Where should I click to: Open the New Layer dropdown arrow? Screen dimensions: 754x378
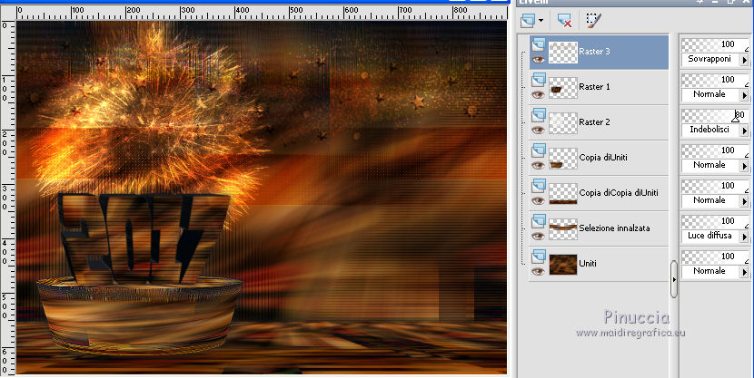coord(541,20)
